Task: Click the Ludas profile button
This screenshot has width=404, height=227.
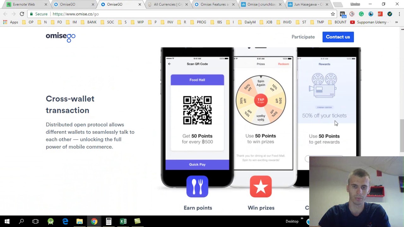Action: [355, 4]
